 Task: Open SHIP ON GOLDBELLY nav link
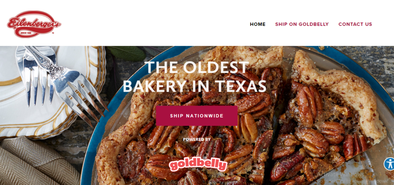pos(302,24)
